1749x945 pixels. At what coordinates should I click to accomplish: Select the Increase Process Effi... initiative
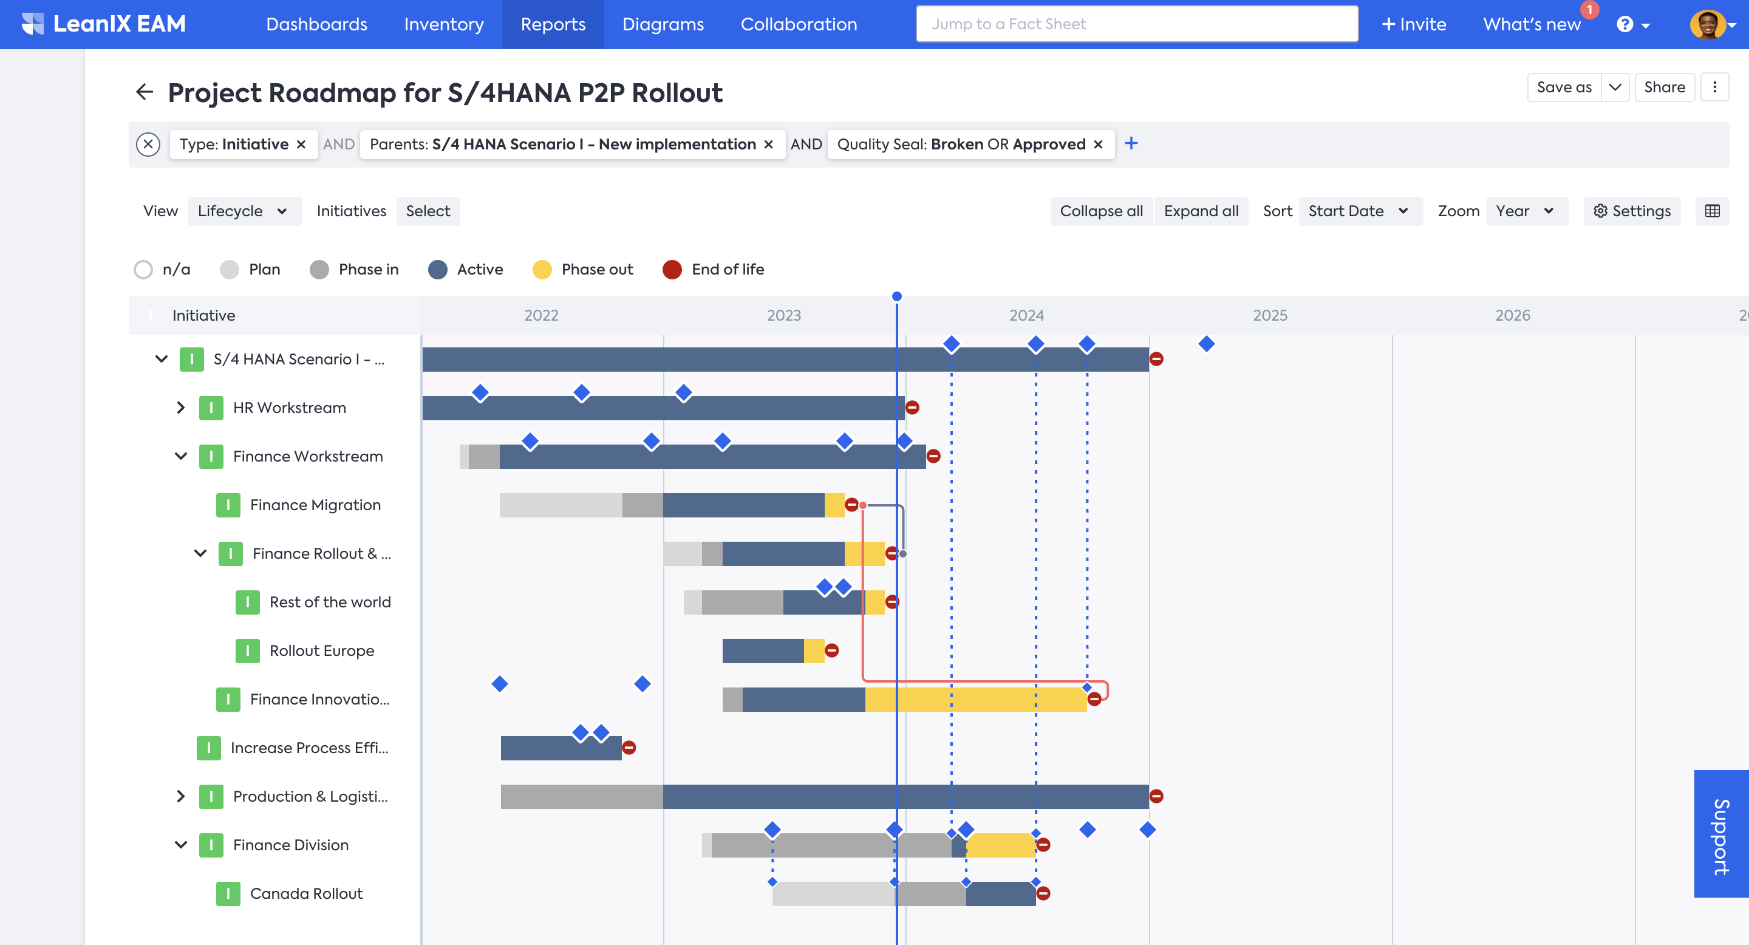click(x=310, y=748)
